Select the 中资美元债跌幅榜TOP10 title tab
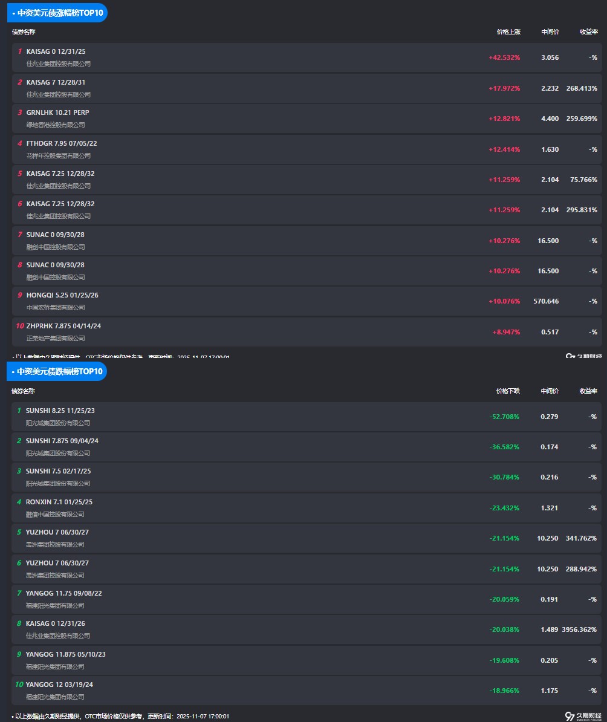 tap(57, 371)
